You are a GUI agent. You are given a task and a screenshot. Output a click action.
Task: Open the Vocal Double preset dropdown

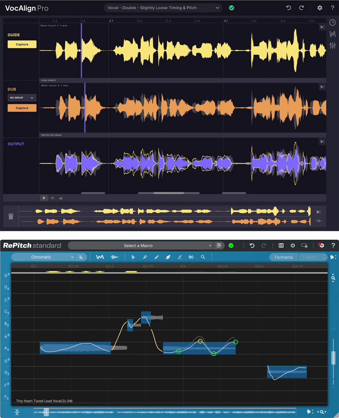(x=163, y=8)
